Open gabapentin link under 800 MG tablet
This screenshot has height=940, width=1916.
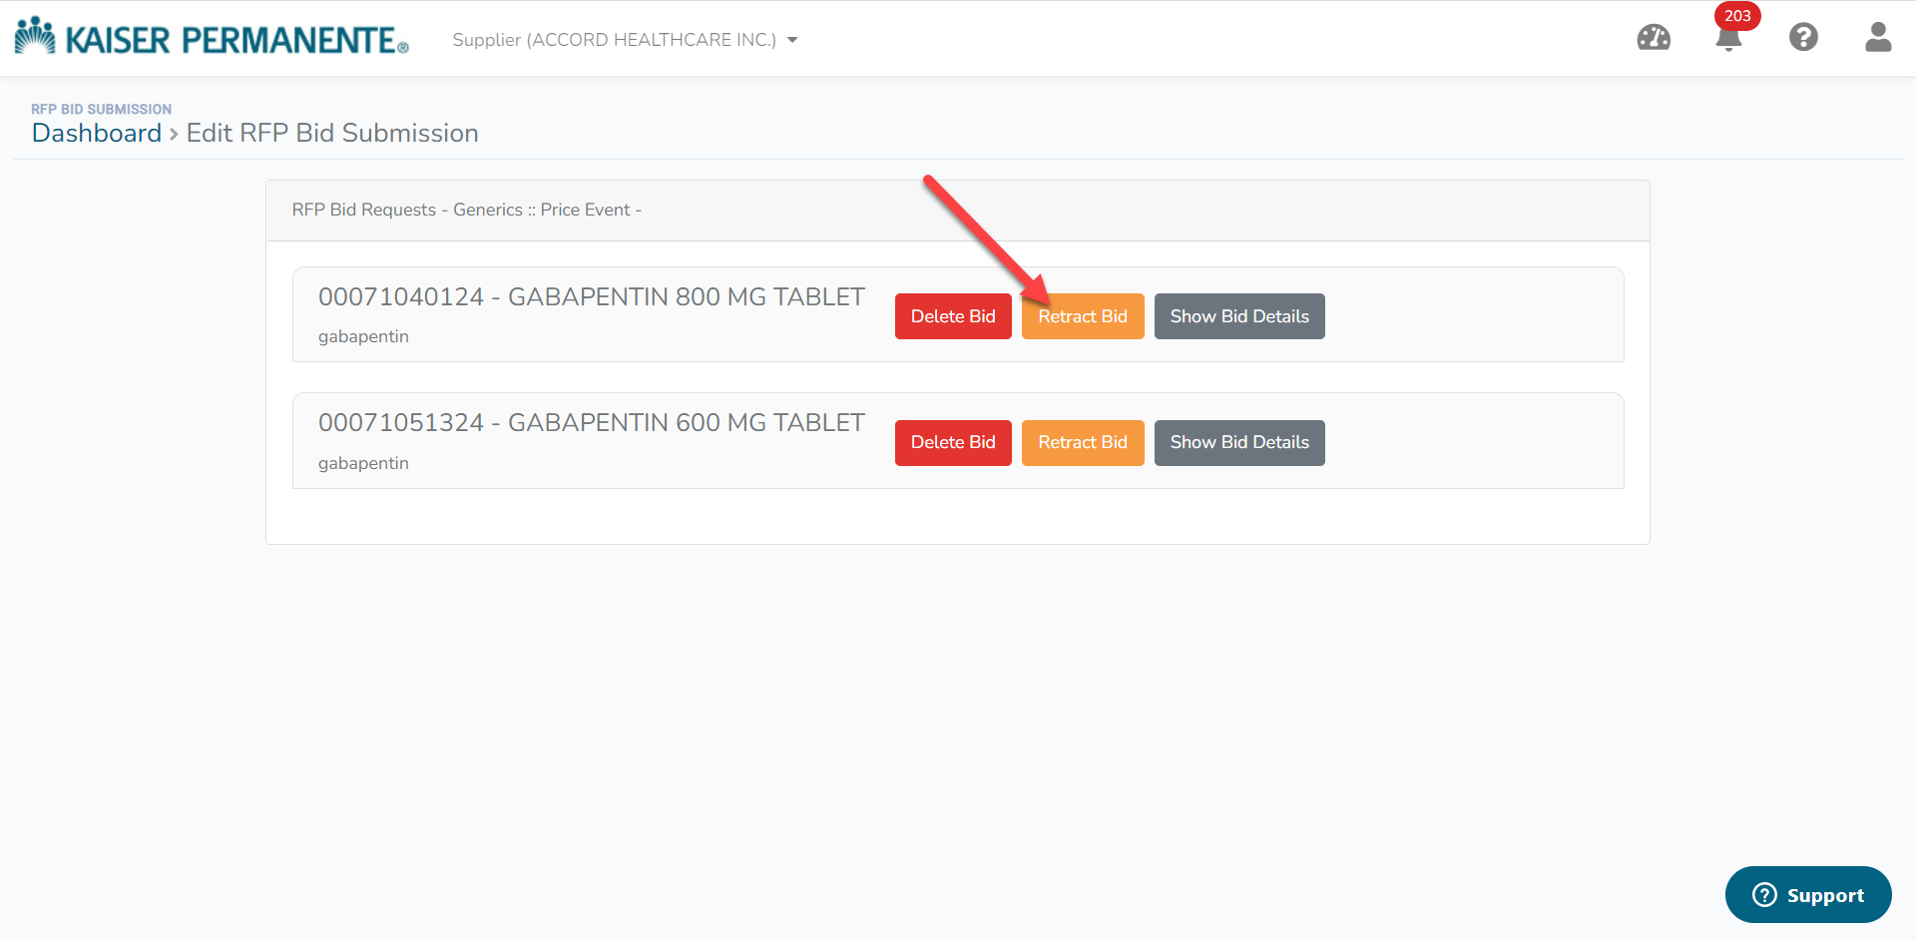[x=363, y=336]
